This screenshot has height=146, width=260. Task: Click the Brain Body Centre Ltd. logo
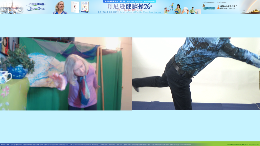point(226,7)
